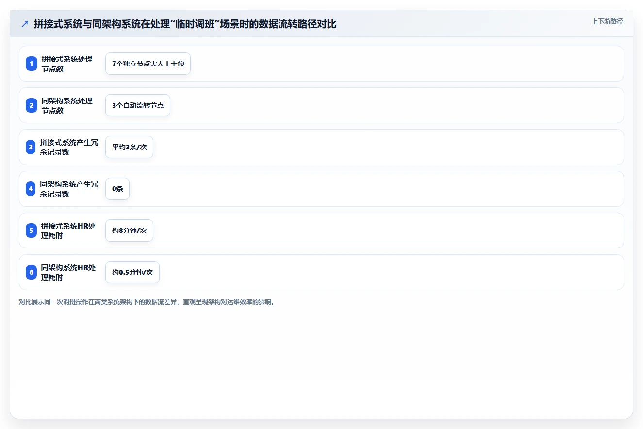
Task: Select the 拼接式系统处理节点数 label
Action: [67, 64]
